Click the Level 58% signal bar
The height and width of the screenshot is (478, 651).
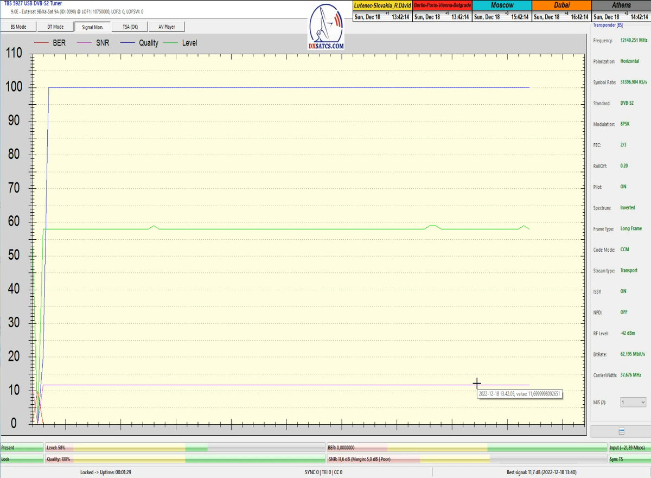coord(184,448)
